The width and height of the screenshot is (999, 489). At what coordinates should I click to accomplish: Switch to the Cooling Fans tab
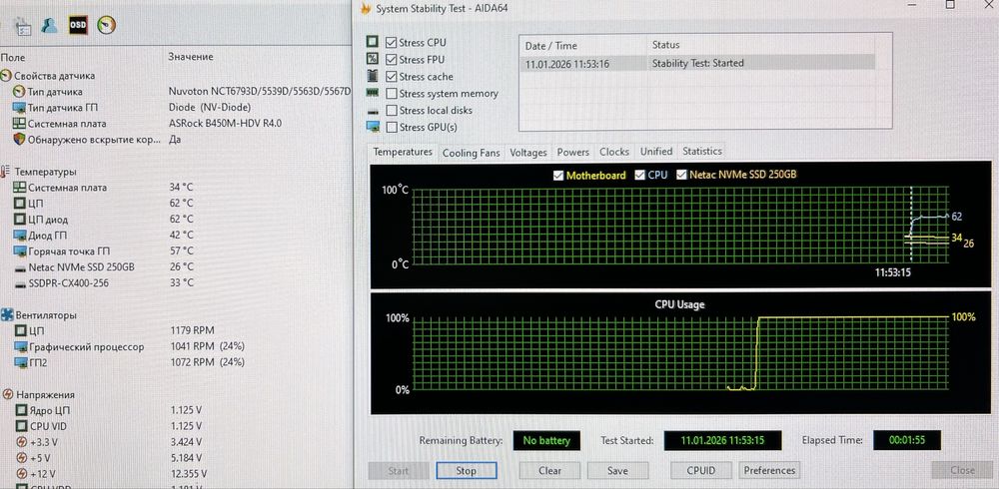(472, 153)
